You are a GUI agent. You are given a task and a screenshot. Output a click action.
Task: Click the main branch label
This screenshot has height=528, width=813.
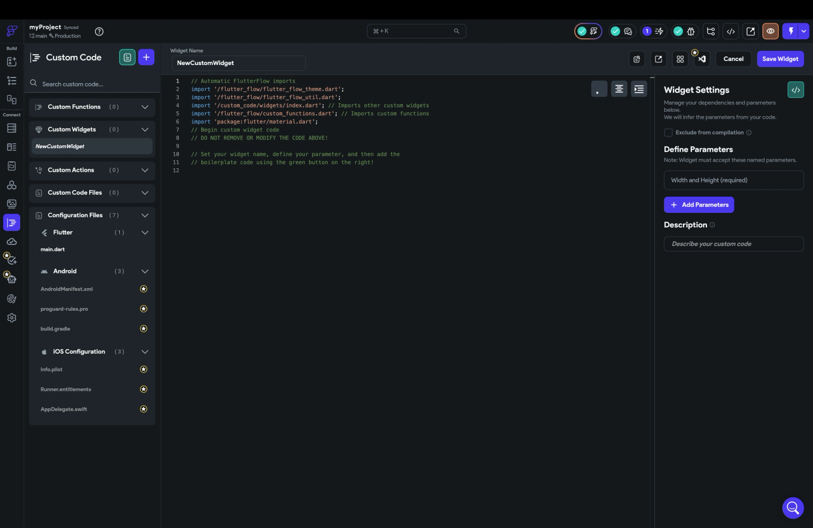click(39, 36)
